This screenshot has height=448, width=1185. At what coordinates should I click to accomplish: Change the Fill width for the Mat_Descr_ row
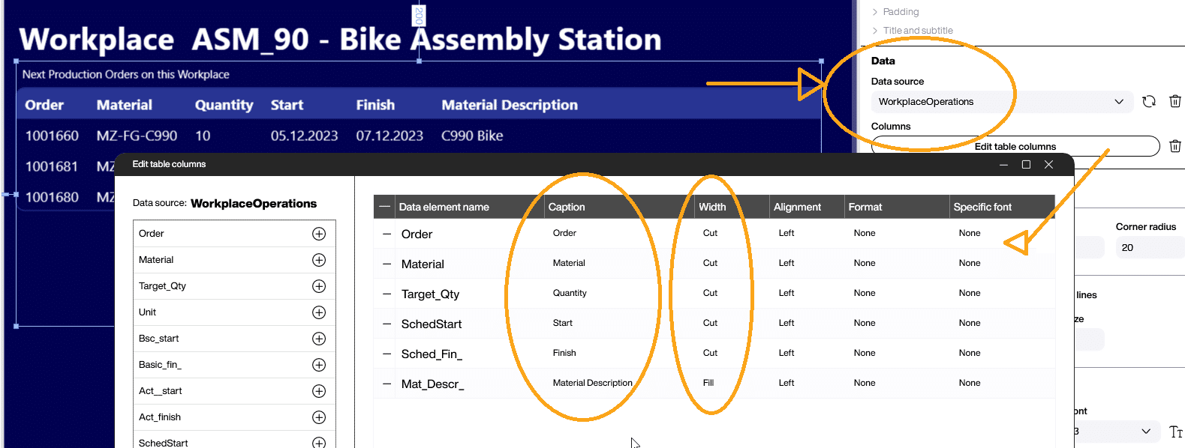tap(708, 383)
